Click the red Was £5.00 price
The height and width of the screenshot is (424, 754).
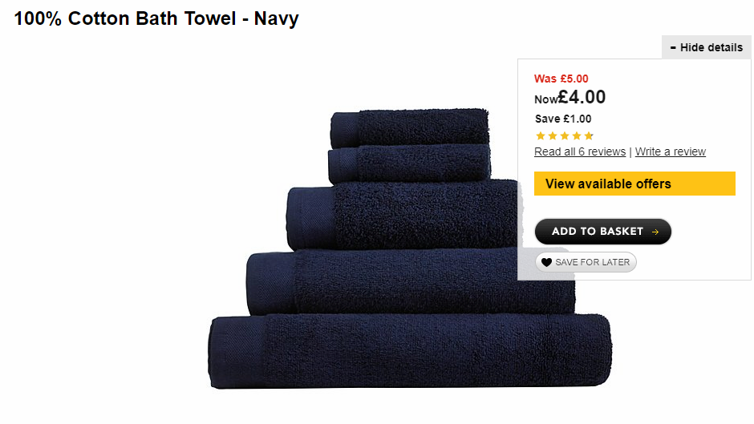(x=561, y=79)
